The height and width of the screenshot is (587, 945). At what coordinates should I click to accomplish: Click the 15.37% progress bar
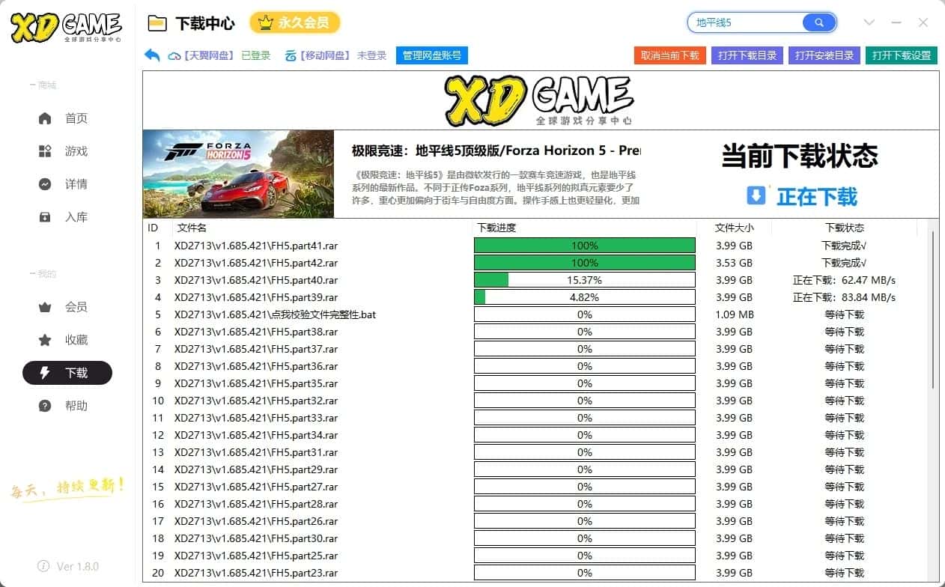tap(585, 280)
